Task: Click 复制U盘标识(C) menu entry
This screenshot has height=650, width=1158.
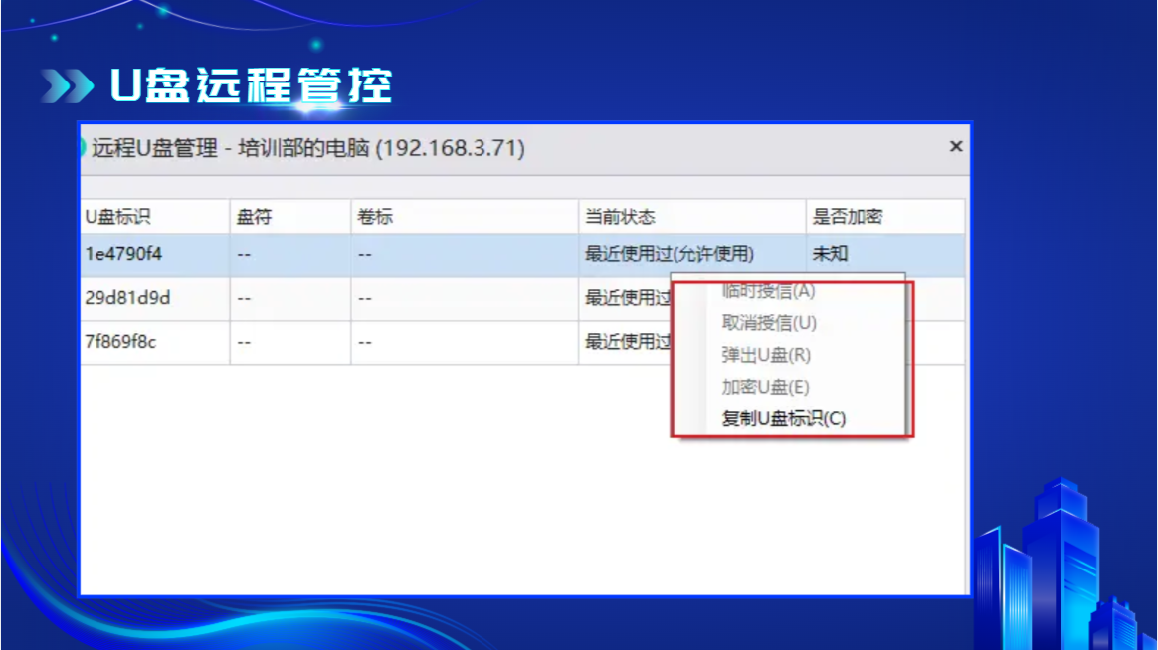Action: point(784,419)
